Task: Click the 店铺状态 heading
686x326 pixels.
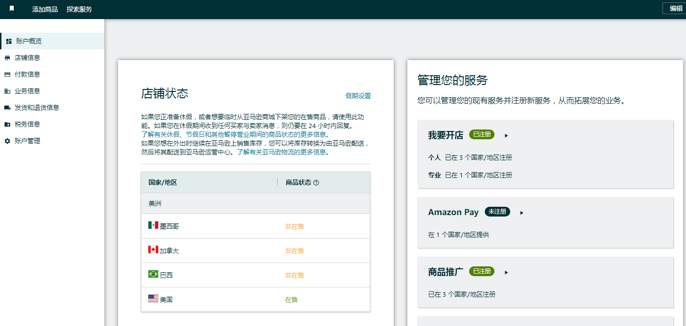Action: [x=165, y=94]
